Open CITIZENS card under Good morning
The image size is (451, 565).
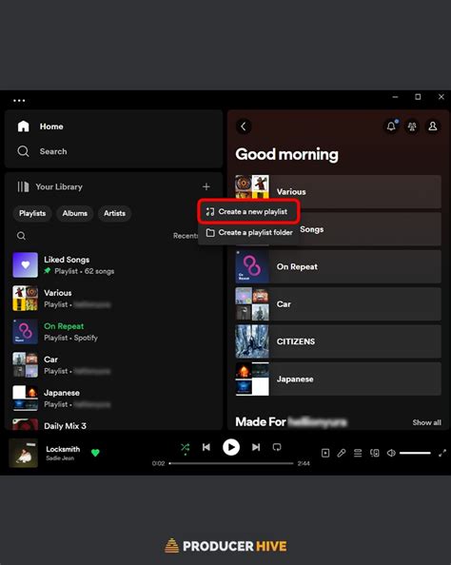click(x=338, y=341)
